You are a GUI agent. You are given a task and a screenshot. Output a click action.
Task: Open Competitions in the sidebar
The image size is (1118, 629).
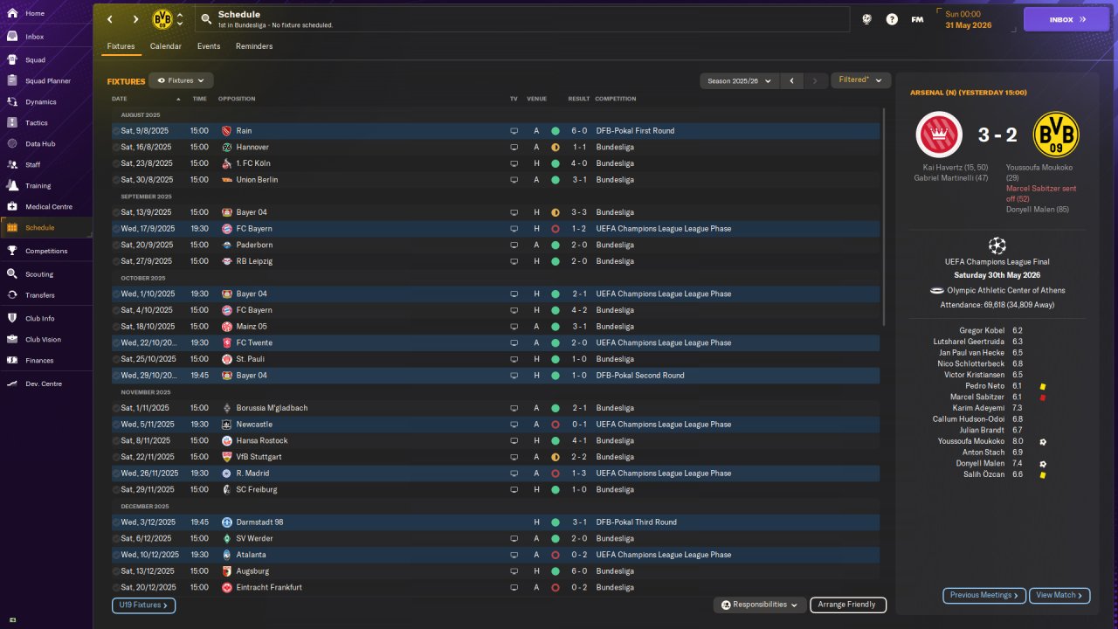point(46,251)
